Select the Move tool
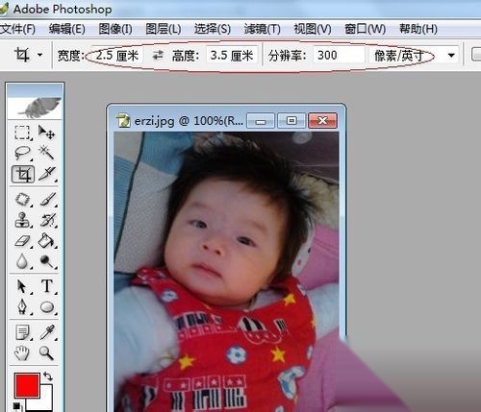Screen dimensions: 481x412 (47, 132)
